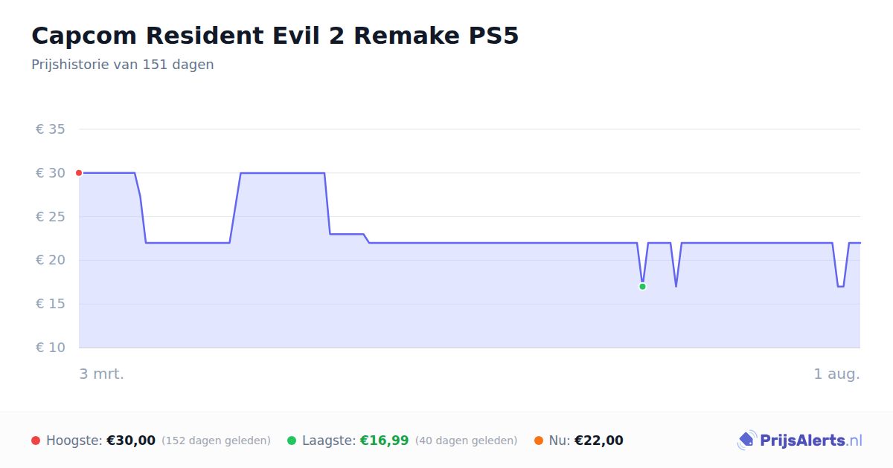Click the current price value €22,00
Screen dimensions: 893x468
point(599,441)
